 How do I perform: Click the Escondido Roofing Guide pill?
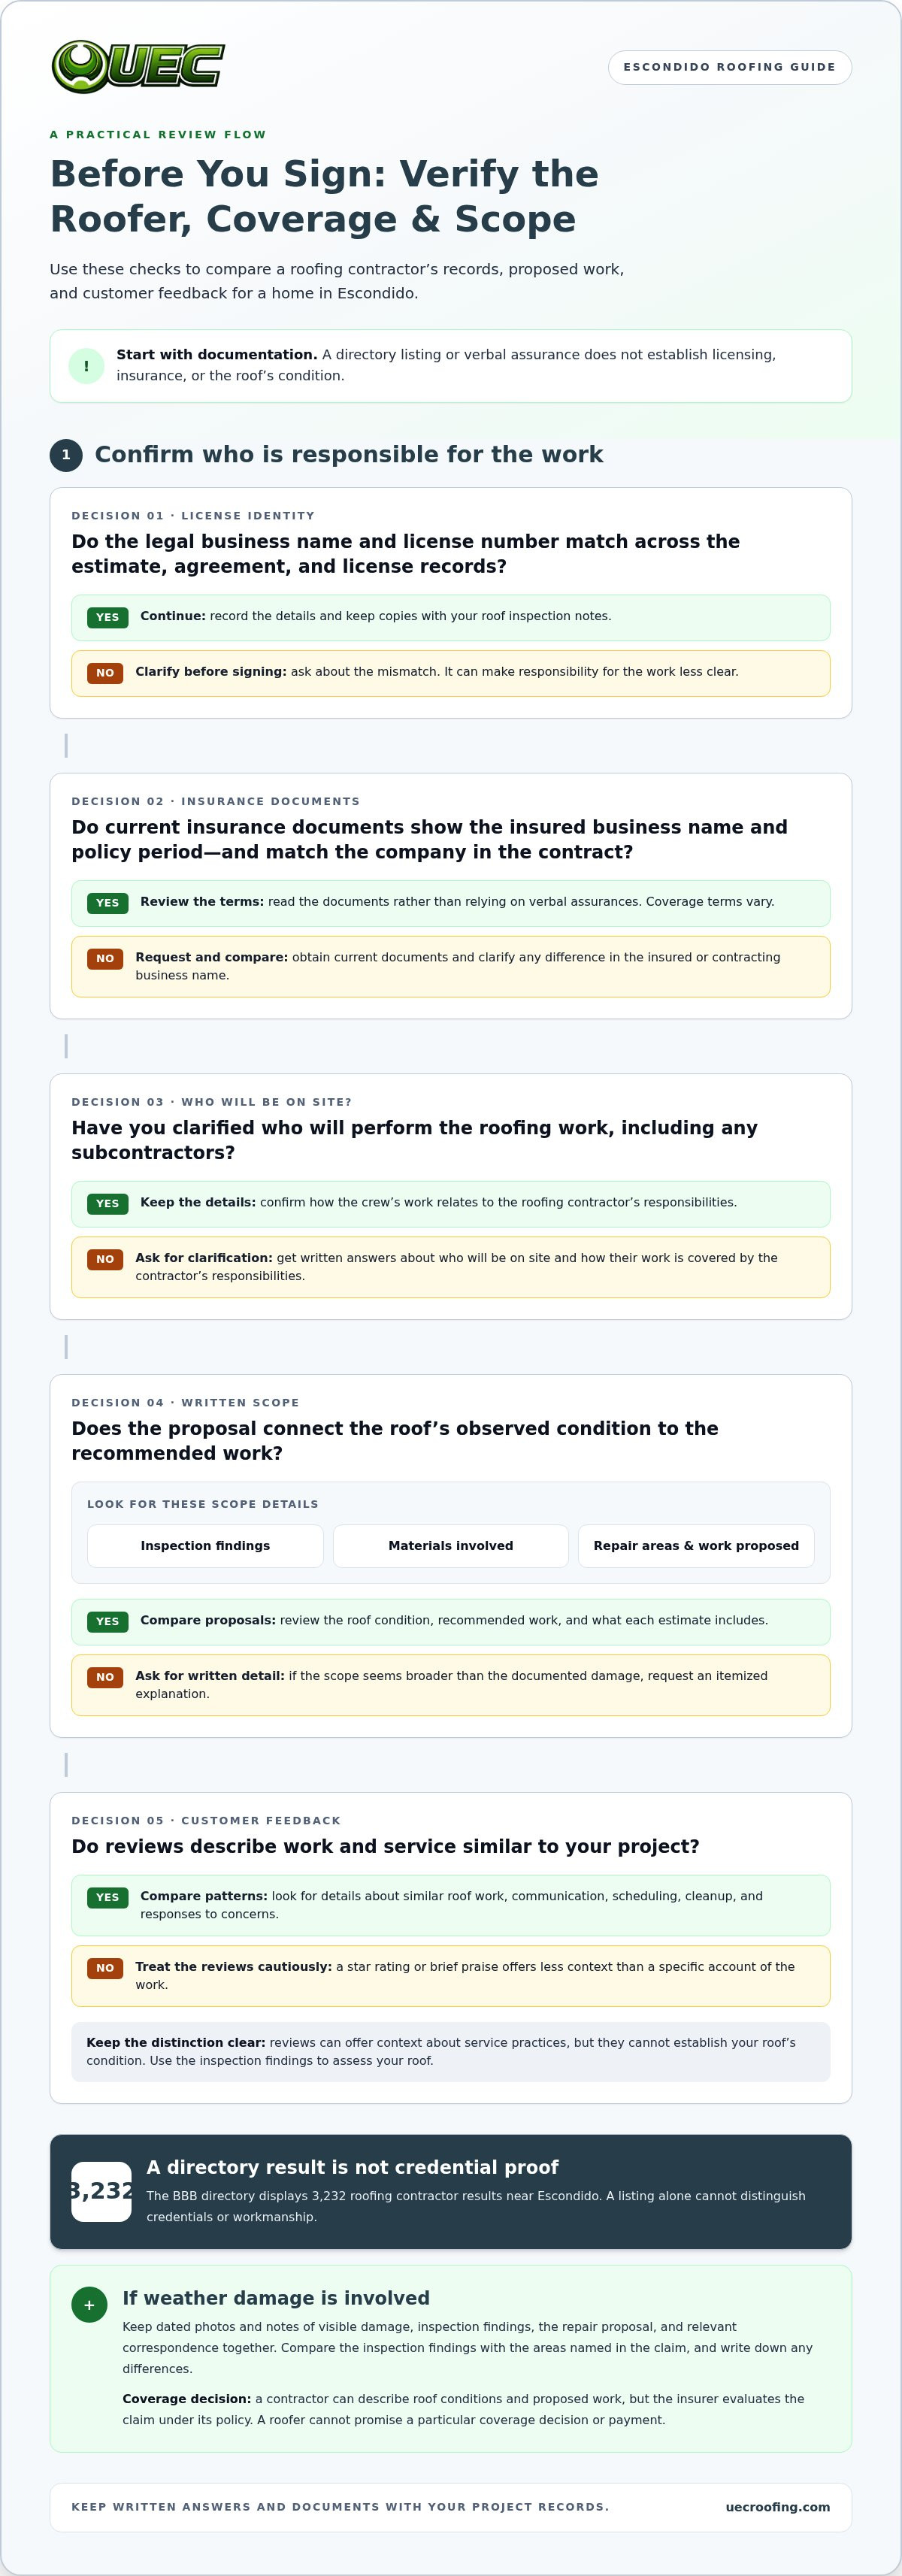pyautogui.click(x=729, y=67)
